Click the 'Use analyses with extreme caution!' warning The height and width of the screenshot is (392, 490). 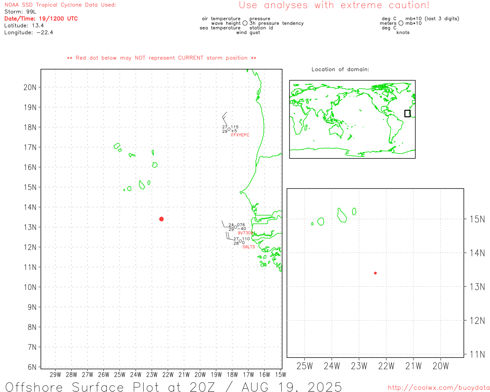[x=334, y=5]
